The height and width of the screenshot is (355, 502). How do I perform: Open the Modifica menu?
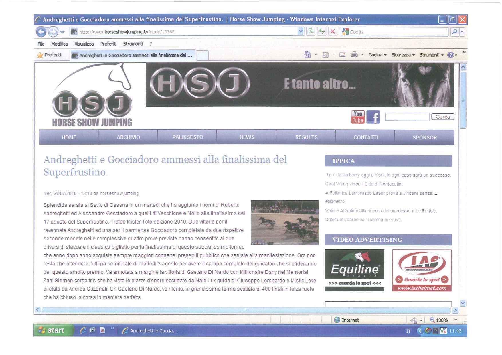[60, 44]
